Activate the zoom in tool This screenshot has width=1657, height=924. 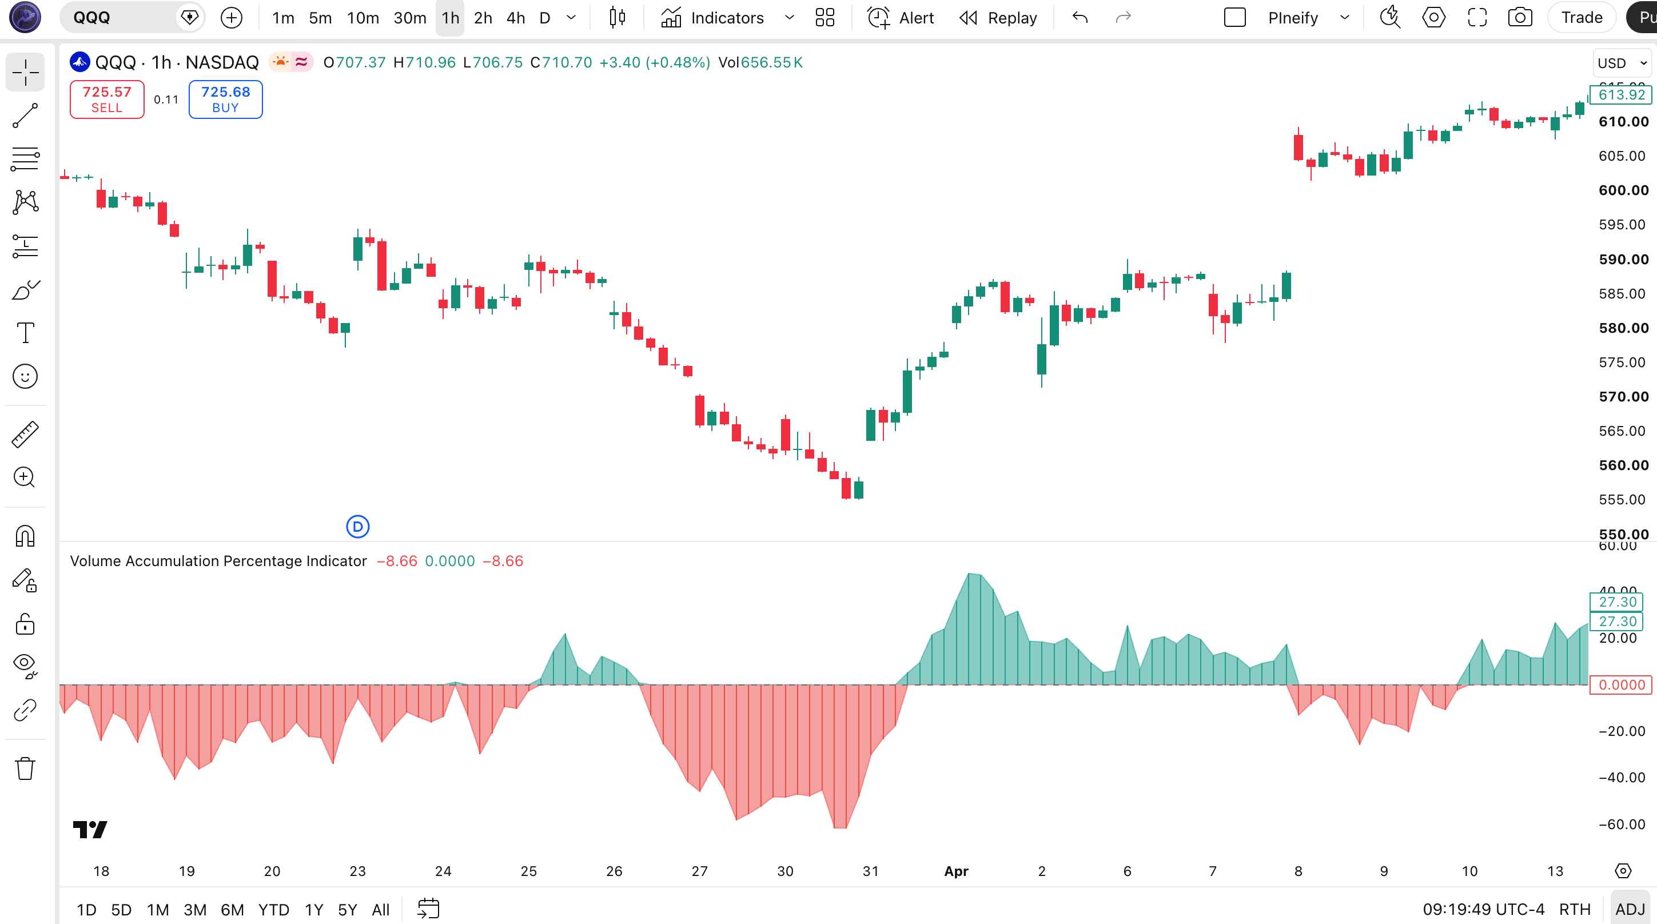click(x=25, y=477)
